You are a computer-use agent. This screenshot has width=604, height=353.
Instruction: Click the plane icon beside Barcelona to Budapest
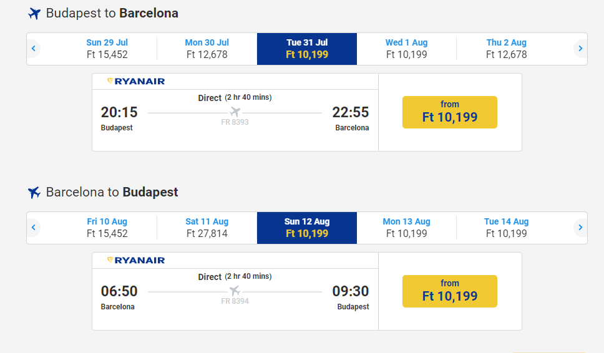click(x=35, y=193)
